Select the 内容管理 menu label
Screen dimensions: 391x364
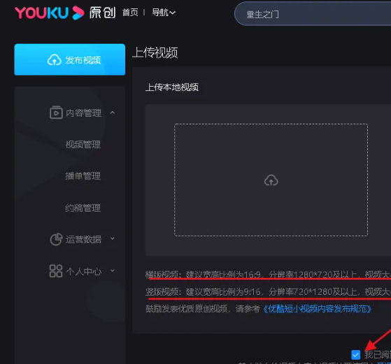click(83, 113)
